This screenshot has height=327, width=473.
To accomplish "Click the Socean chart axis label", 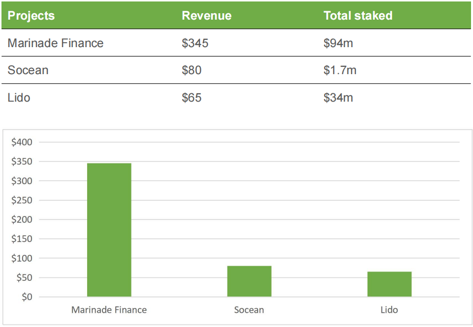I will tap(249, 310).
